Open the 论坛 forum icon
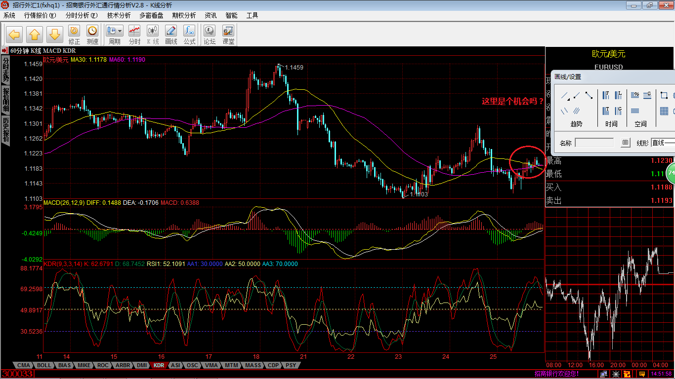675x379 pixels. tap(210, 31)
